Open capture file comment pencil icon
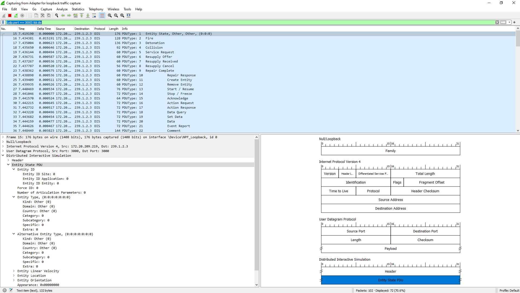 tap(11, 290)
